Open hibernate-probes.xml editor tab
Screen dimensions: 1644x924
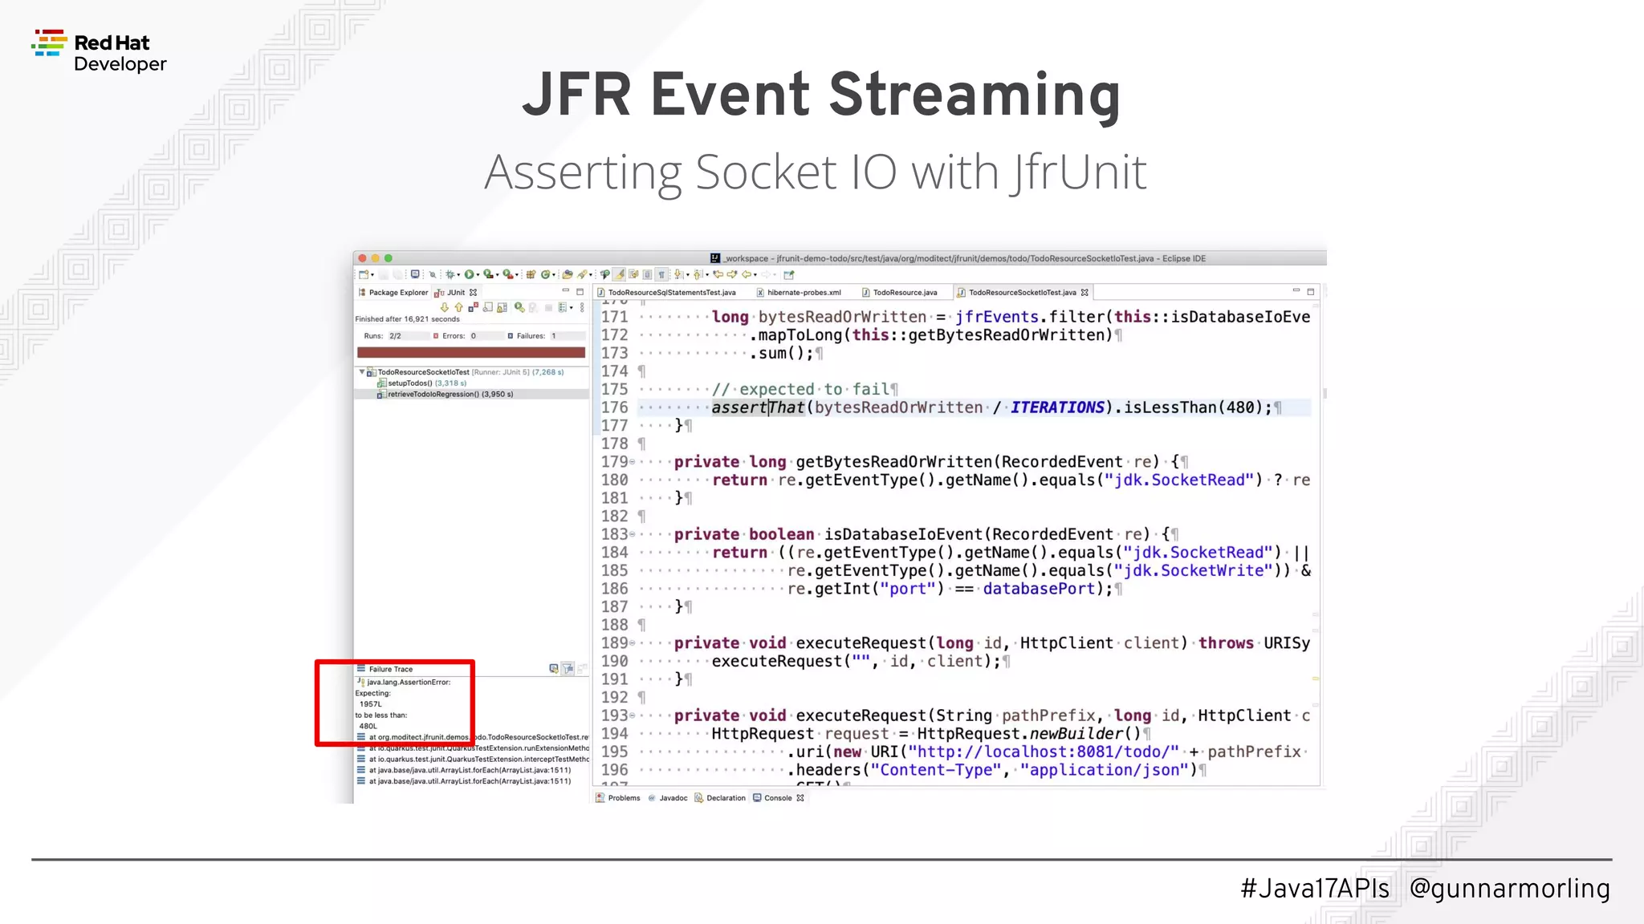pyautogui.click(x=799, y=293)
